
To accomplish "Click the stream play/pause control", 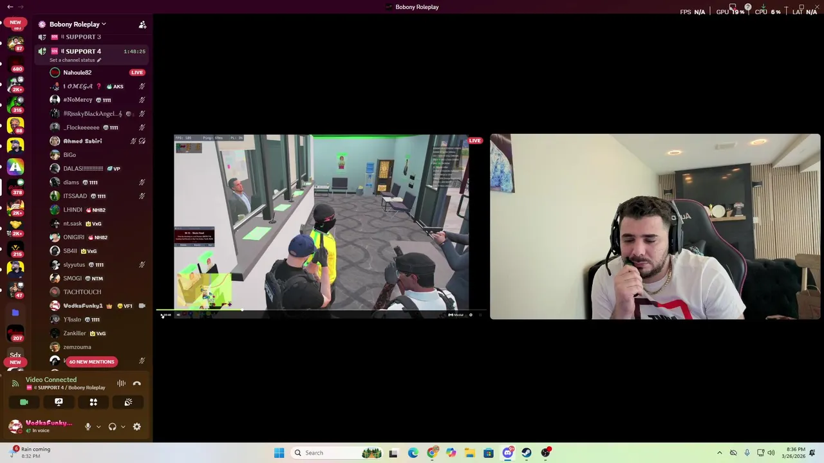I will [x=163, y=315].
